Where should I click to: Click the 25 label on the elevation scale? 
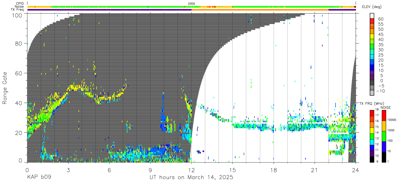381,55
